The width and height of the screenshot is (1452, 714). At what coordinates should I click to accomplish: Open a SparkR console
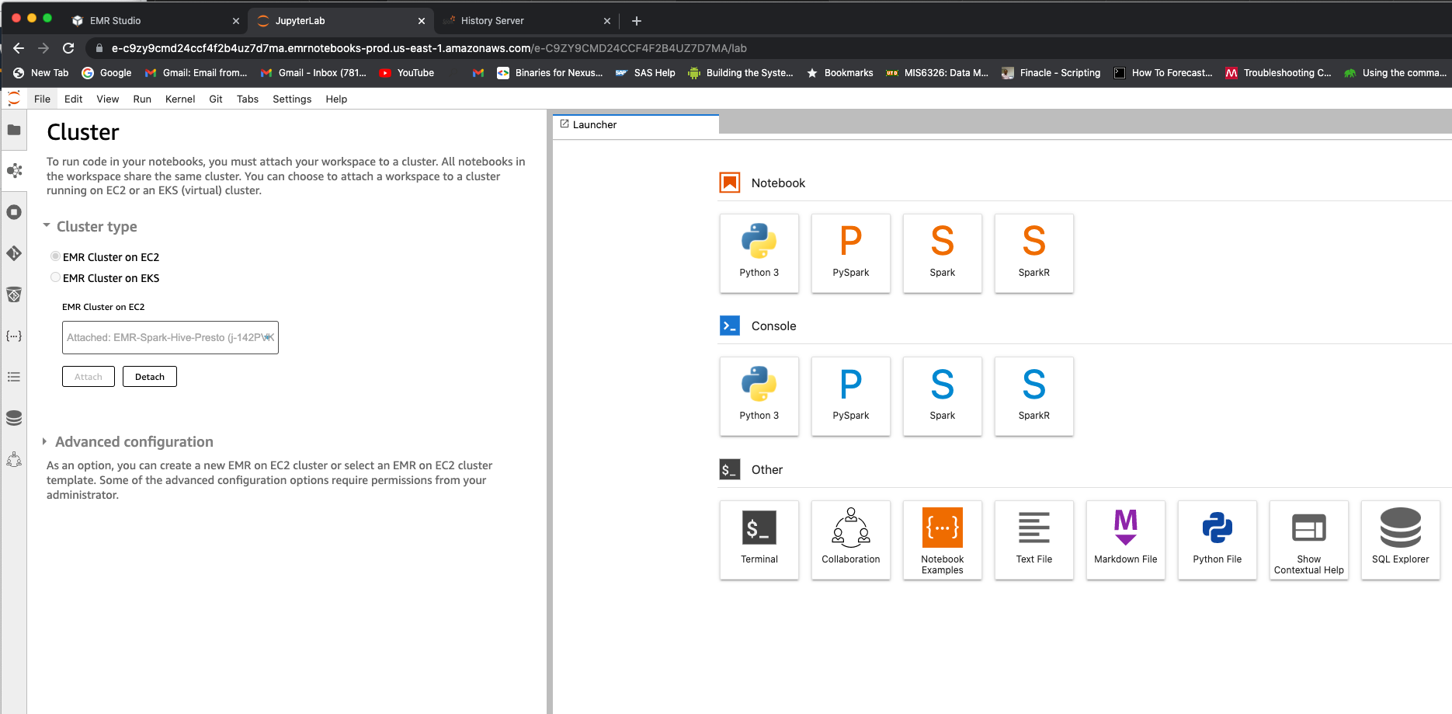(1034, 396)
